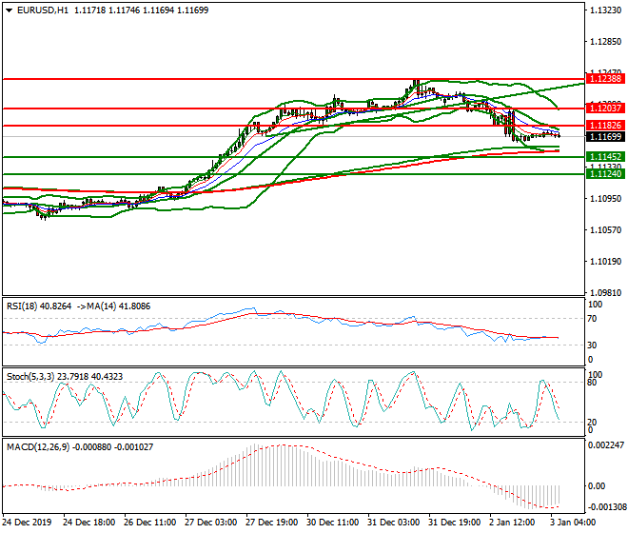This screenshot has height=533, width=628.
Task: Select the green 1.11452 support price label
Action: (x=605, y=157)
